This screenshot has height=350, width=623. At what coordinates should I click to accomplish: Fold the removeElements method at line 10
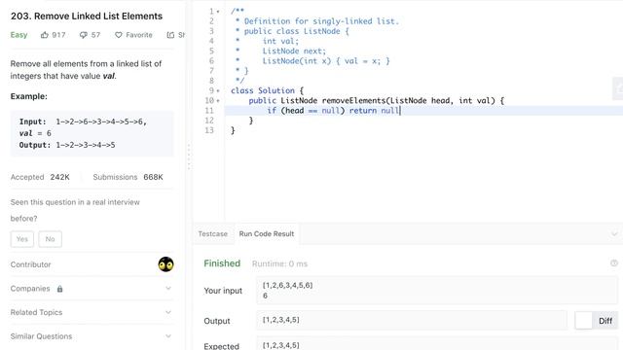click(218, 101)
